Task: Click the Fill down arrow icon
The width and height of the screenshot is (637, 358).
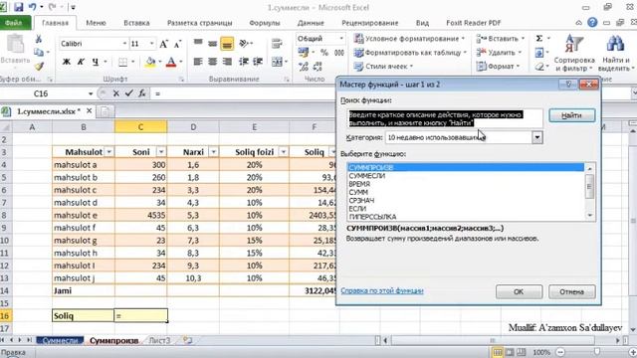Action: point(539,53)
